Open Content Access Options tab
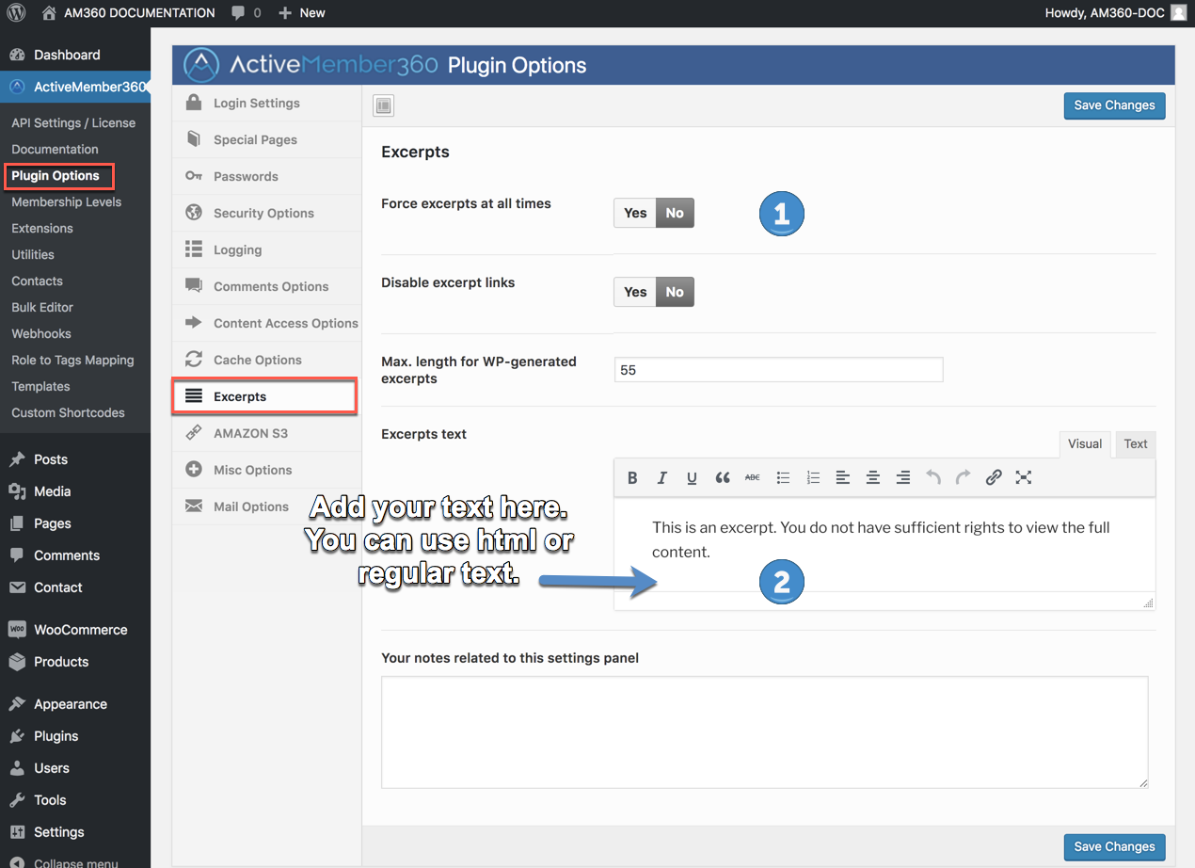 point(267,323)
